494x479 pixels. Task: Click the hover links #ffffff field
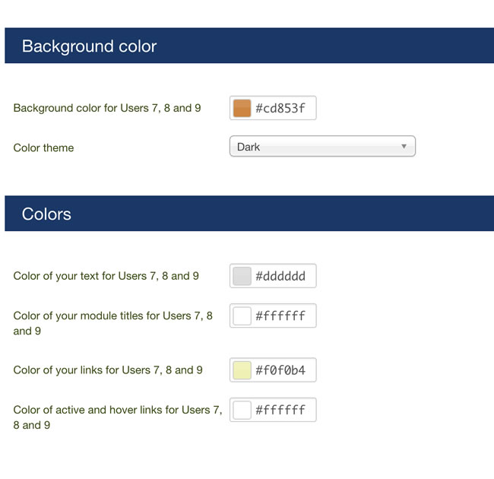coord(273,410)
